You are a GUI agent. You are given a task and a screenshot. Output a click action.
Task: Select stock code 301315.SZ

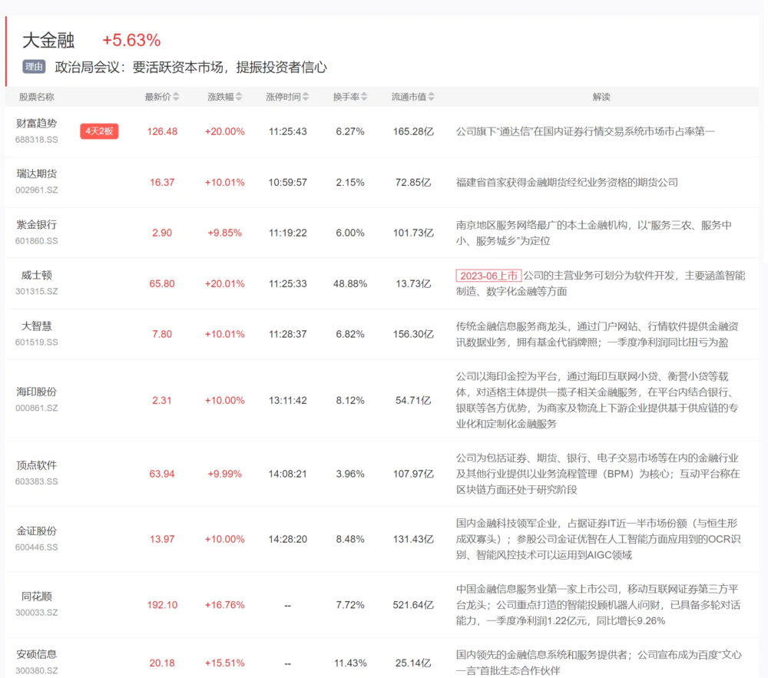36,291
